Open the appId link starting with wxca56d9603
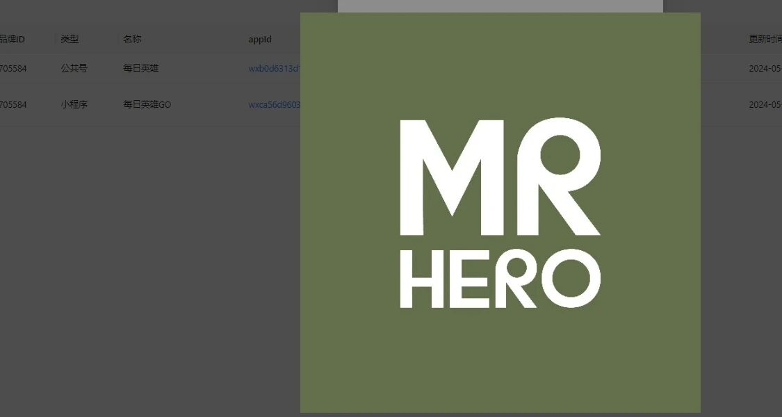 point(275,105)
